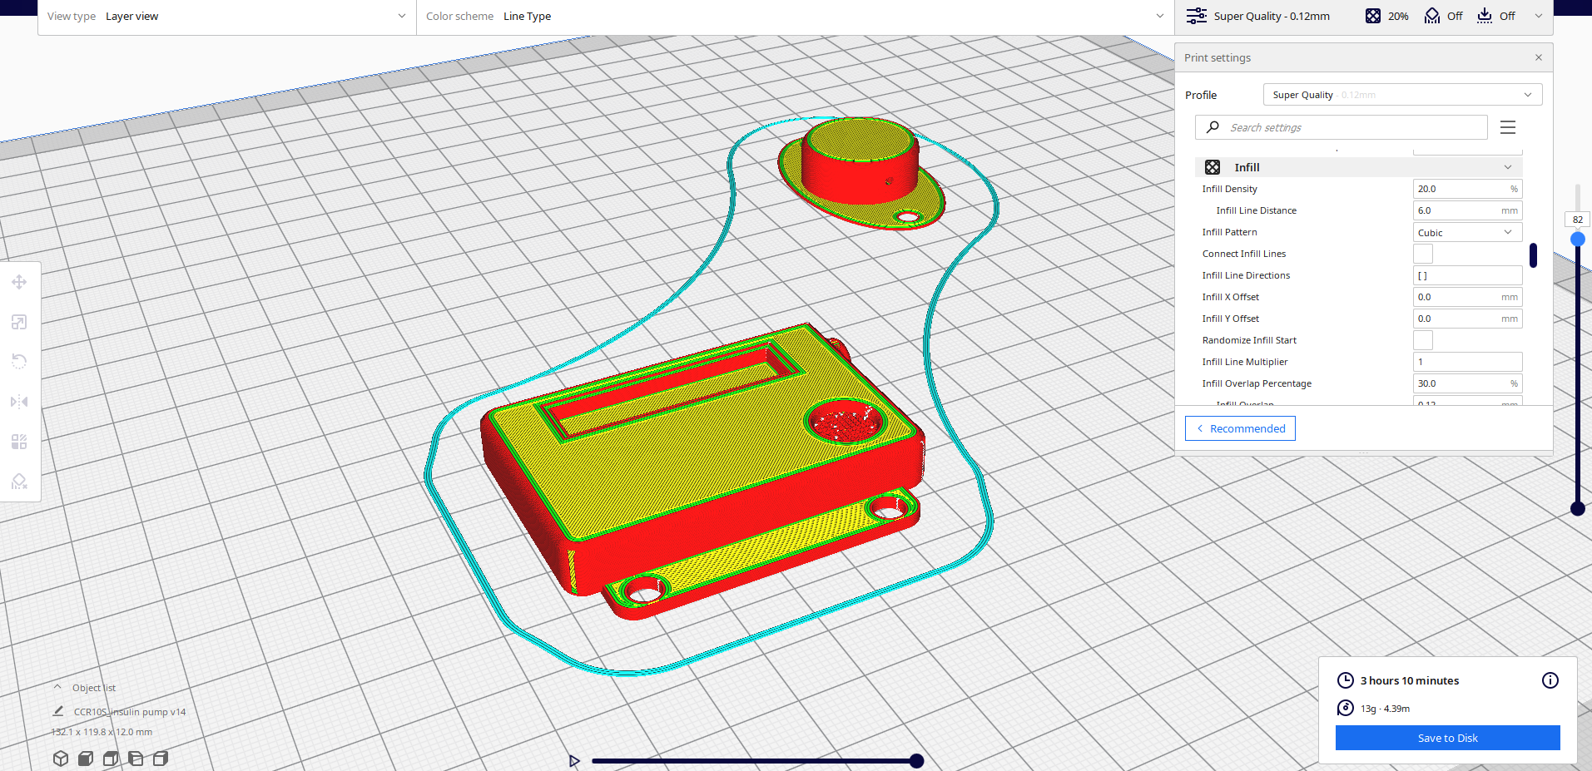Focus the Search settings field
Image resolution: width=1592 pixels, height=771 pixels.
click(x=1342, y=127)
